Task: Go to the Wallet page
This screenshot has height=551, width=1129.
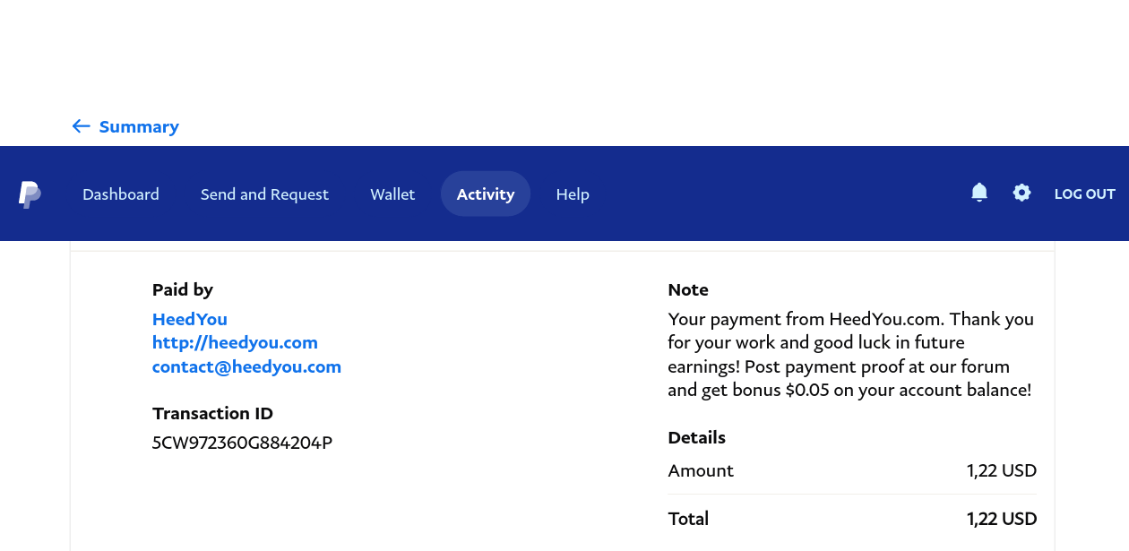Action: tap(392, 194)
